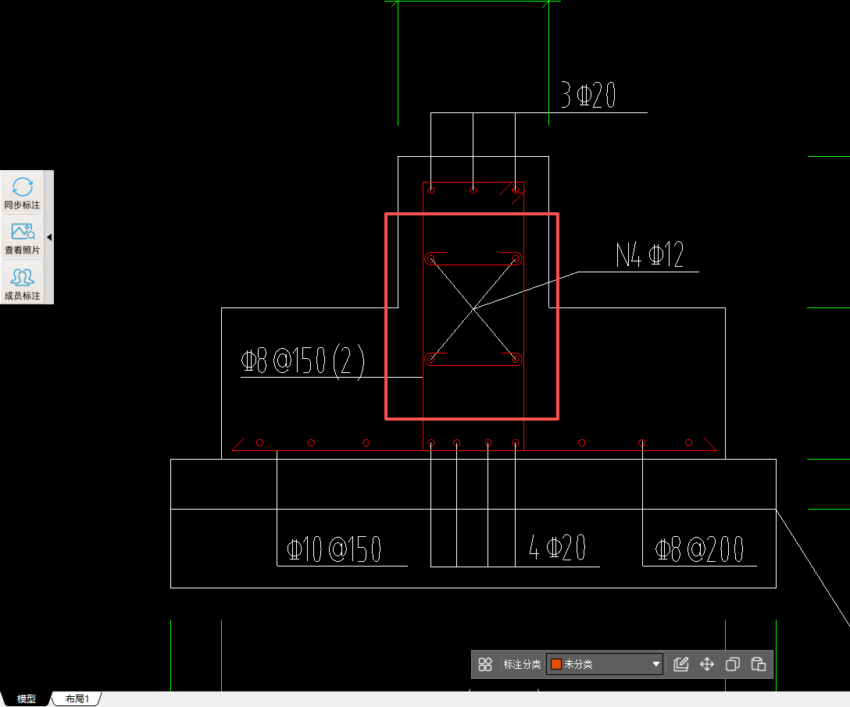This screenshot has width=850, height=707.
Task: Click the orange color swatch beside 未分类
Action: [x=555, y=664]
